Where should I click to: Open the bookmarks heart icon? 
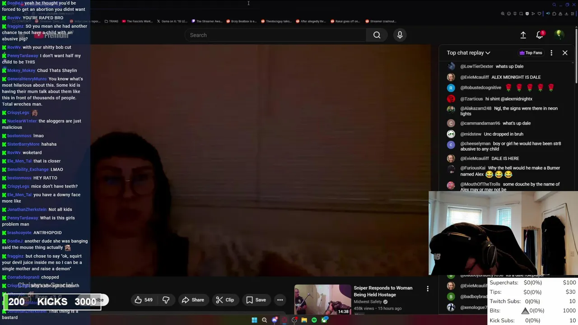539,14
